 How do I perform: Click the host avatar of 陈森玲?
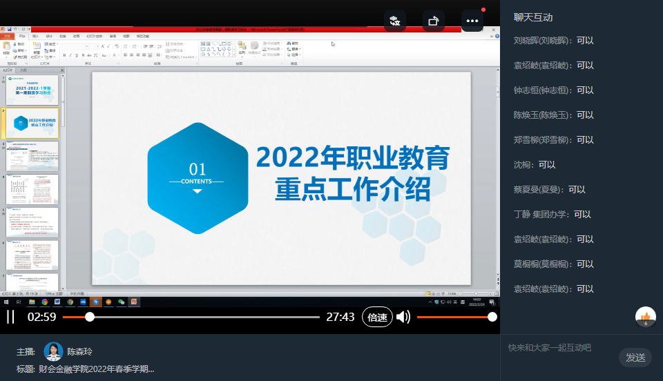click(54, 351)
